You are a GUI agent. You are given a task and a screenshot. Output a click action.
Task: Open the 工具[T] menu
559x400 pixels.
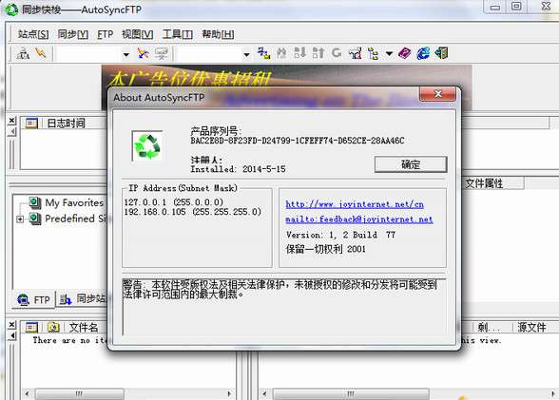pos(177,34)
